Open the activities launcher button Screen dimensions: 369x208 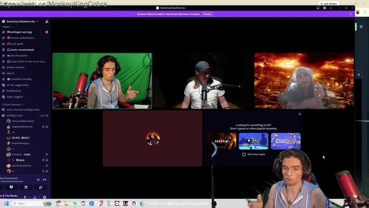coord(26,187)
